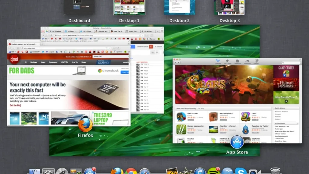Switch Google Drive to list view
Viewport: 309px width, 174px height.
pos(152,53)
